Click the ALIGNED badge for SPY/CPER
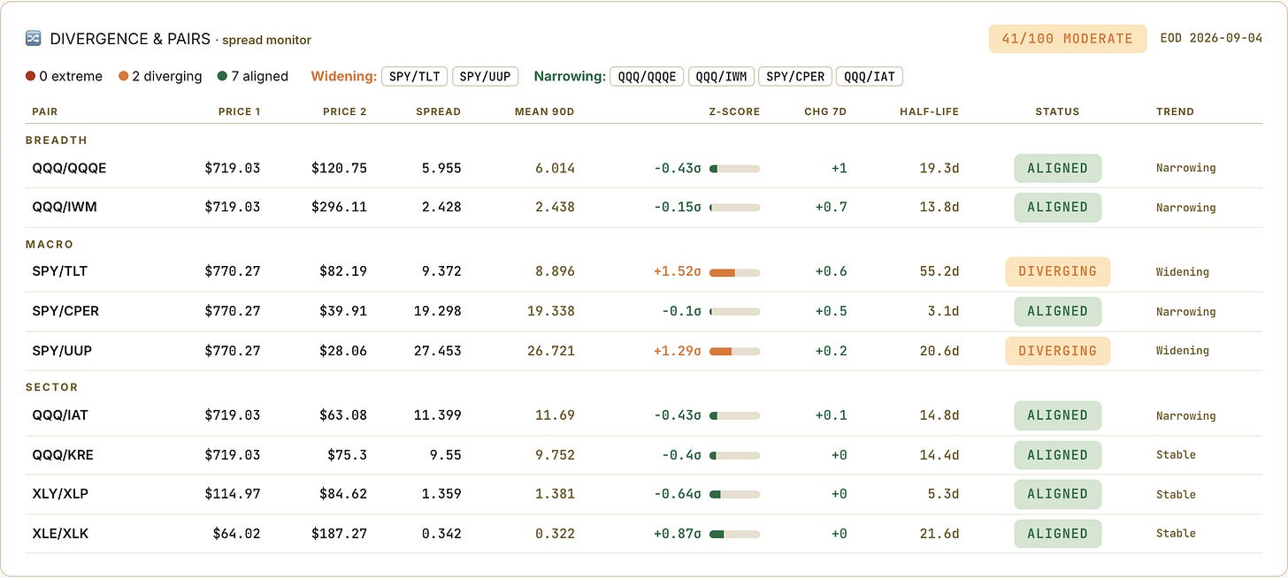Image resolution: width=1288 pixels, height=578 pixels. click(1057, 311)
